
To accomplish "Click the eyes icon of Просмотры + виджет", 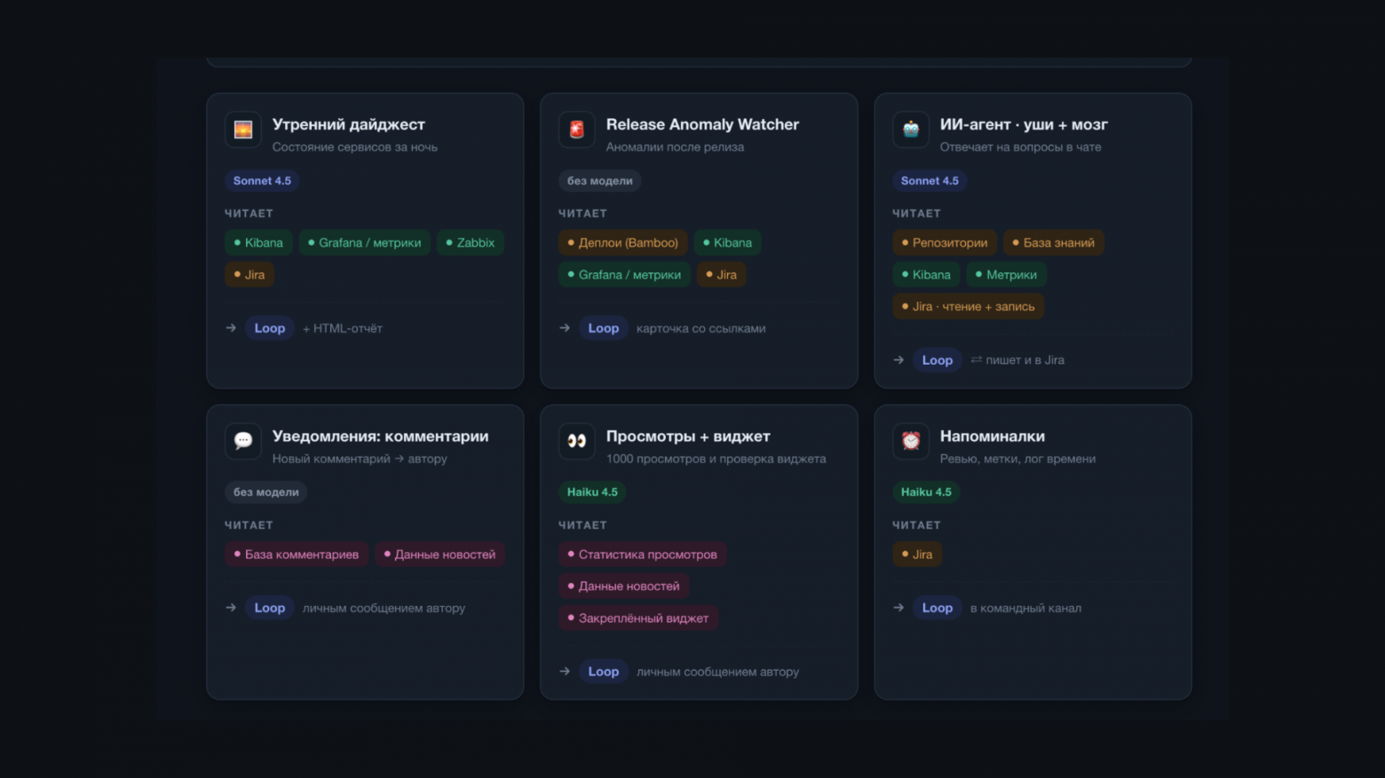I will (577, 441).
